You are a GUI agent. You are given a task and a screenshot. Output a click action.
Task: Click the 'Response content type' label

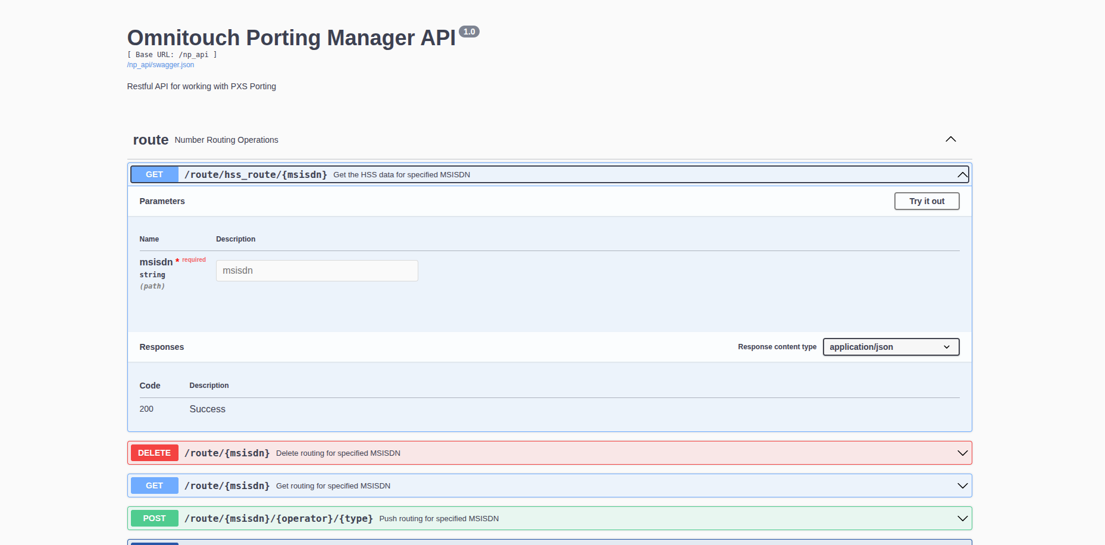coord(777,347)
